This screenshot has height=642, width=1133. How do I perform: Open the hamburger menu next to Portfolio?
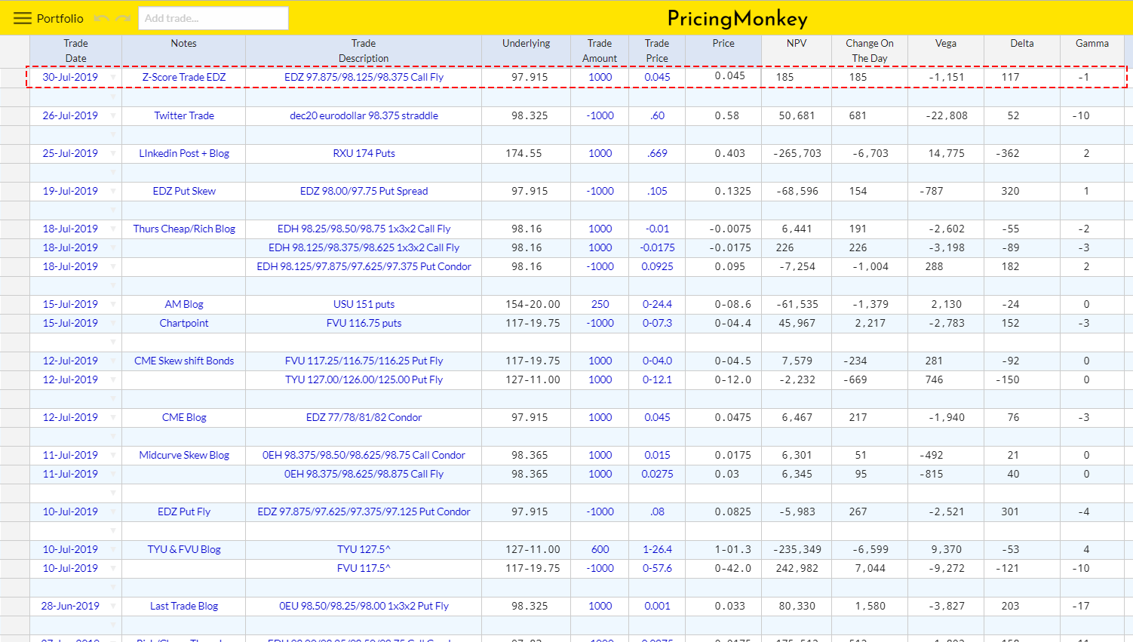pos(23,18)
